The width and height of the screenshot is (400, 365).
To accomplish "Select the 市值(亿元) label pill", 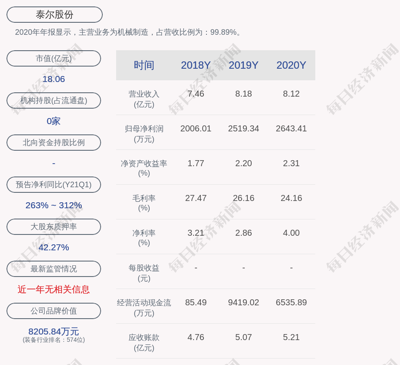I will pyautogui.click(x=54, y=58).
